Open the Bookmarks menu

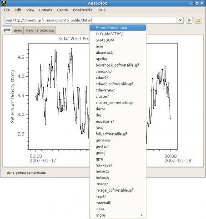click(x=83, y=10)
